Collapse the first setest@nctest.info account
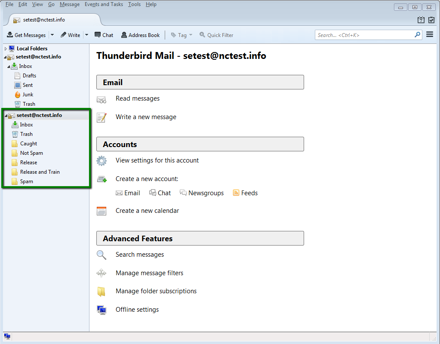The image size is (440, 344). click(5, 57)
